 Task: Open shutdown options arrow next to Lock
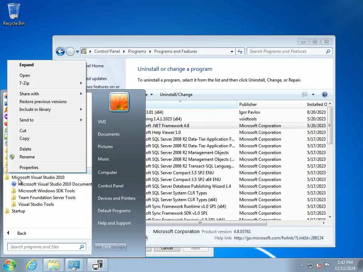(122, 247)
